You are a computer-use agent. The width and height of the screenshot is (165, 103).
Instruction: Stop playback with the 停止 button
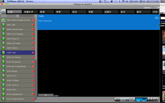tap(150, 99)
